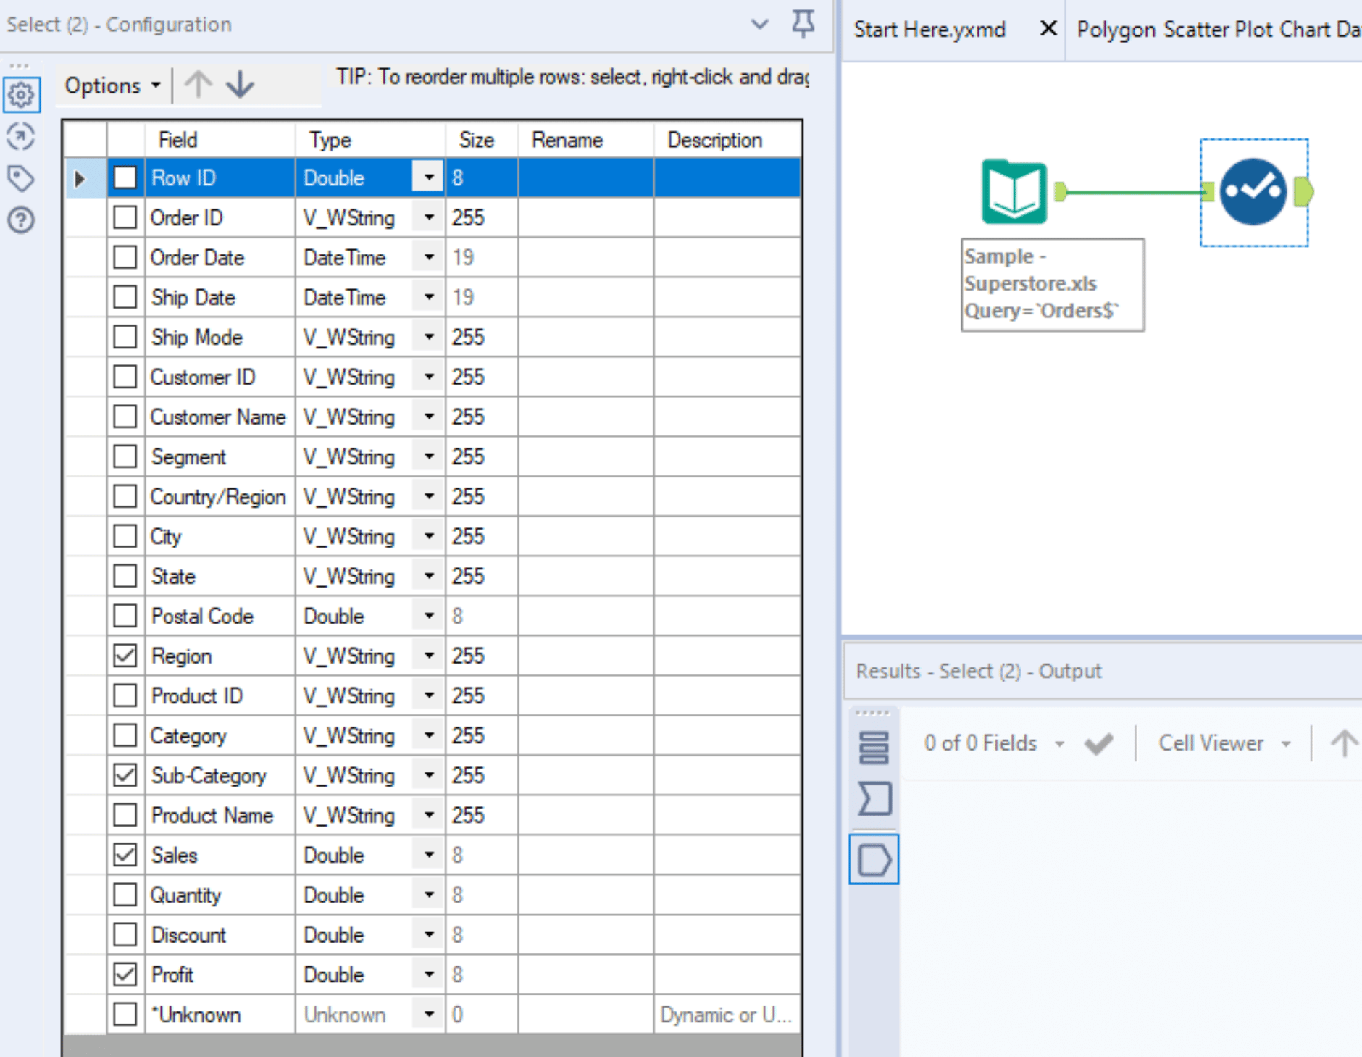1362x1057 pixels.
Task: Close the Start Here.yxmd tab
Action: tap(1048, 29)
